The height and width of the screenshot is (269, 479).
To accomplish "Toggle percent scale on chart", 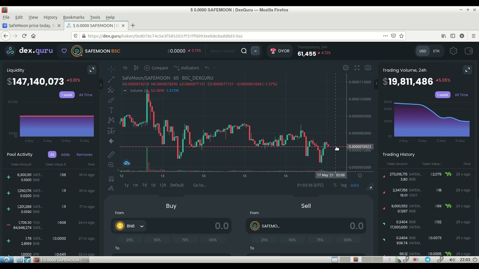I will point(335,185).
